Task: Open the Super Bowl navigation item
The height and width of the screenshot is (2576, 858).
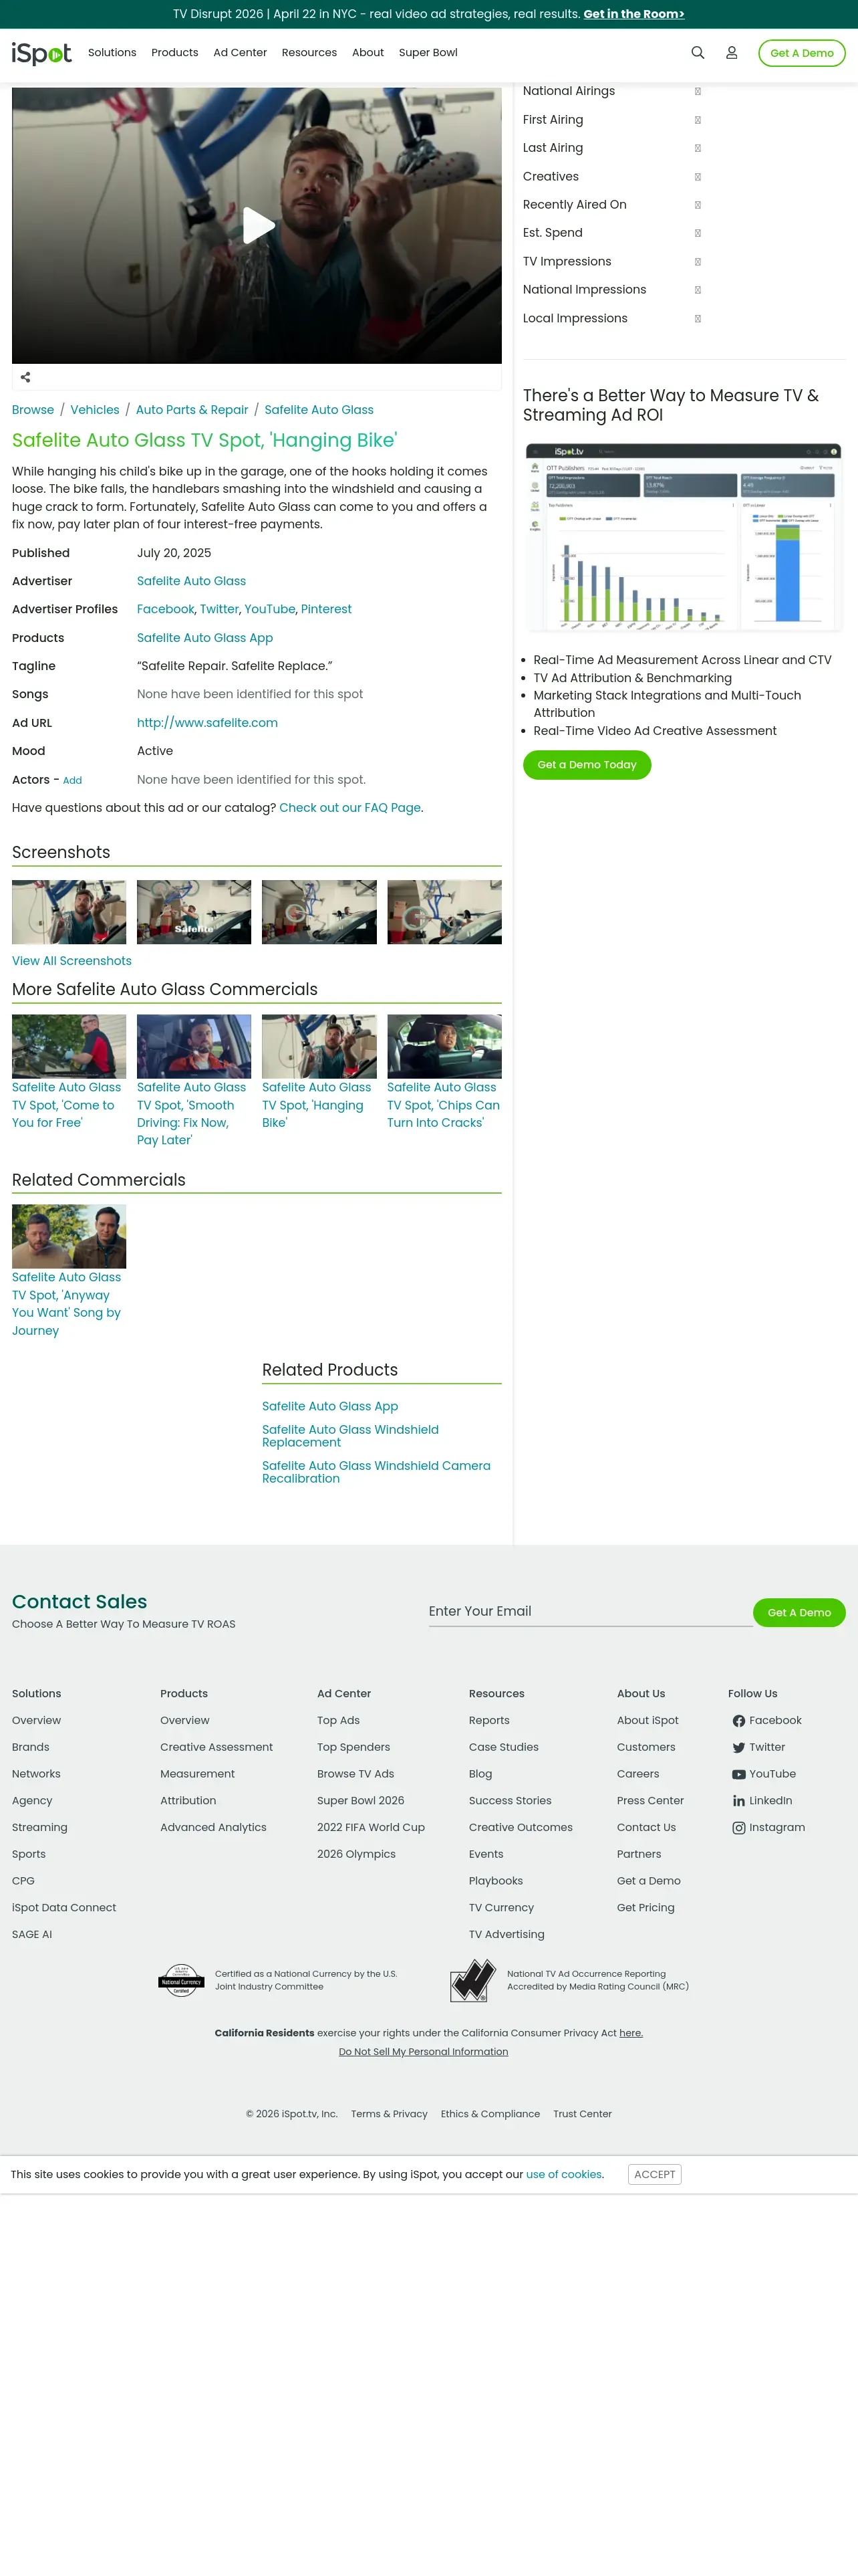Action: 428,53
